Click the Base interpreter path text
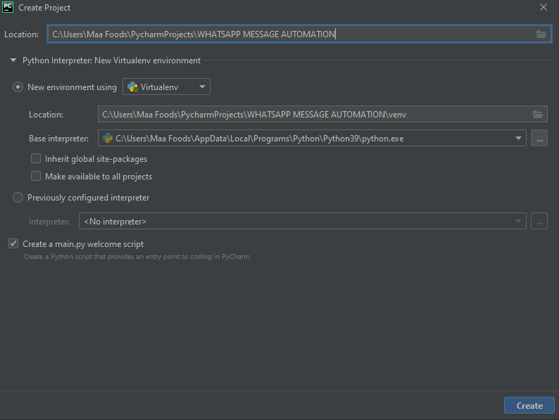The height and width of the screenshot is (420, 559). tap(260, 138)
